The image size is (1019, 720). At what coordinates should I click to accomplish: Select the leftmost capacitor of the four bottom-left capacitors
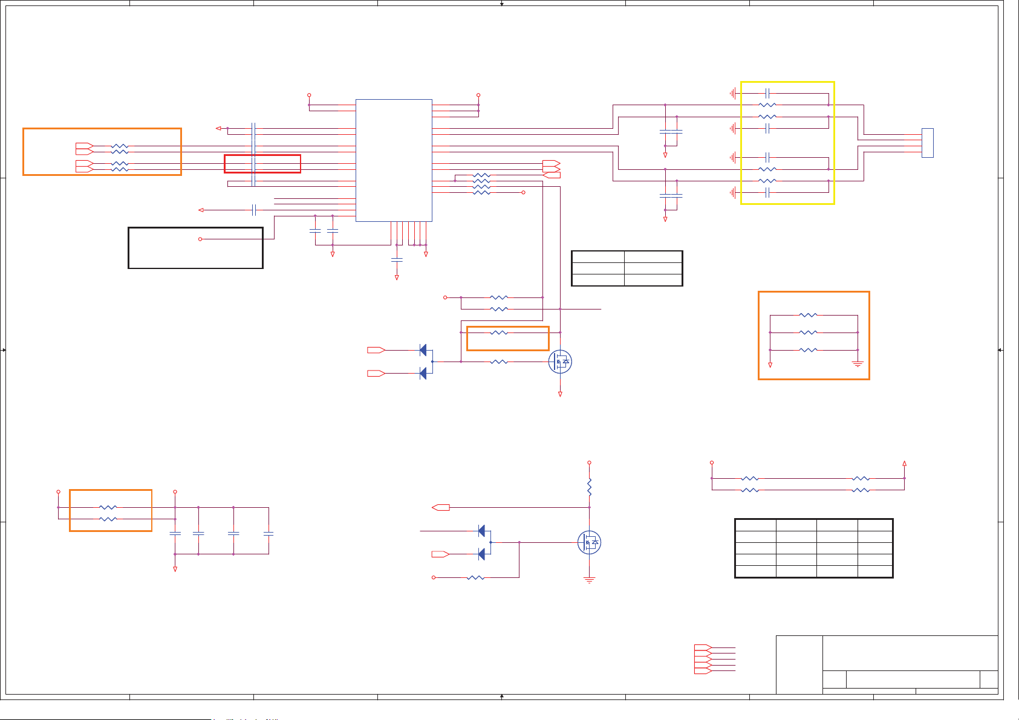(175, 534)
